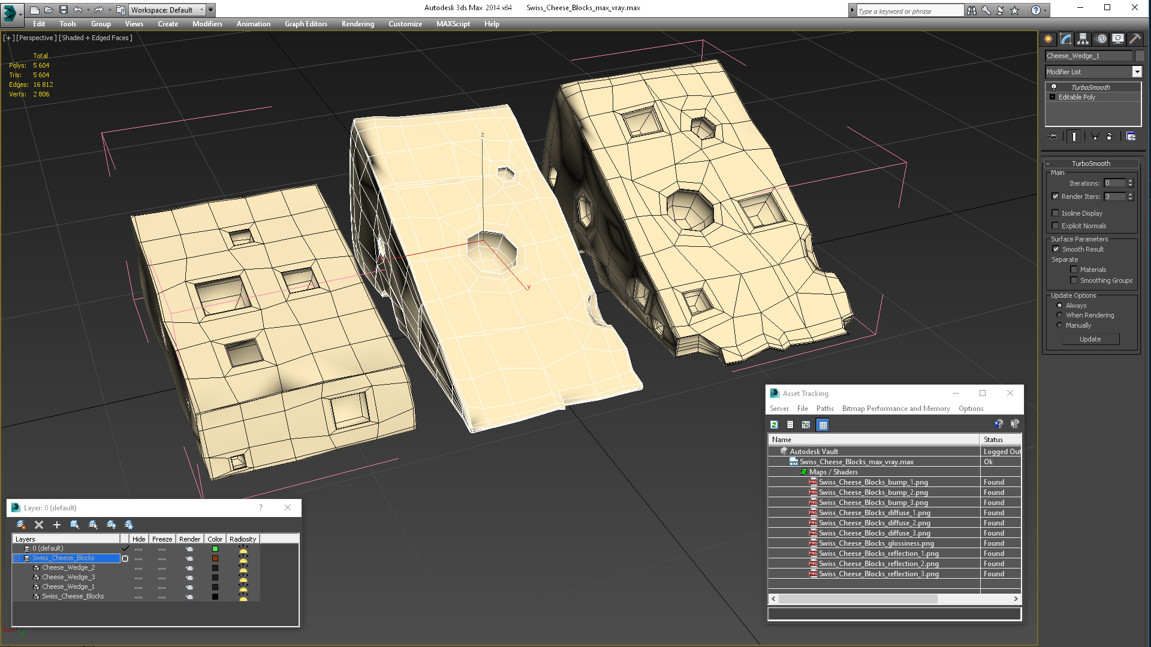Open Bitmap Performance and Memory menu
This screenshot has height=647, width=1151.
[x=896, y=409]
